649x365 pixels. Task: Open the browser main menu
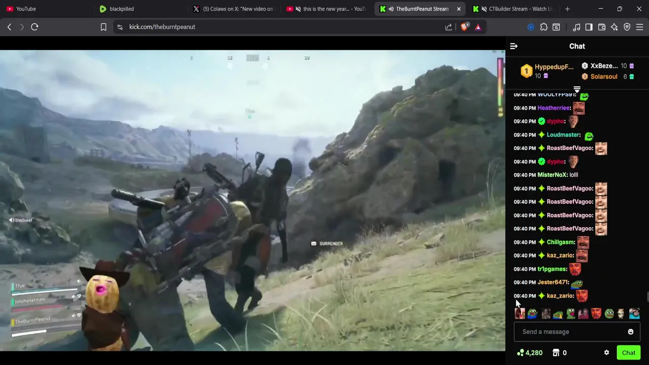click(x=640, y=27)
